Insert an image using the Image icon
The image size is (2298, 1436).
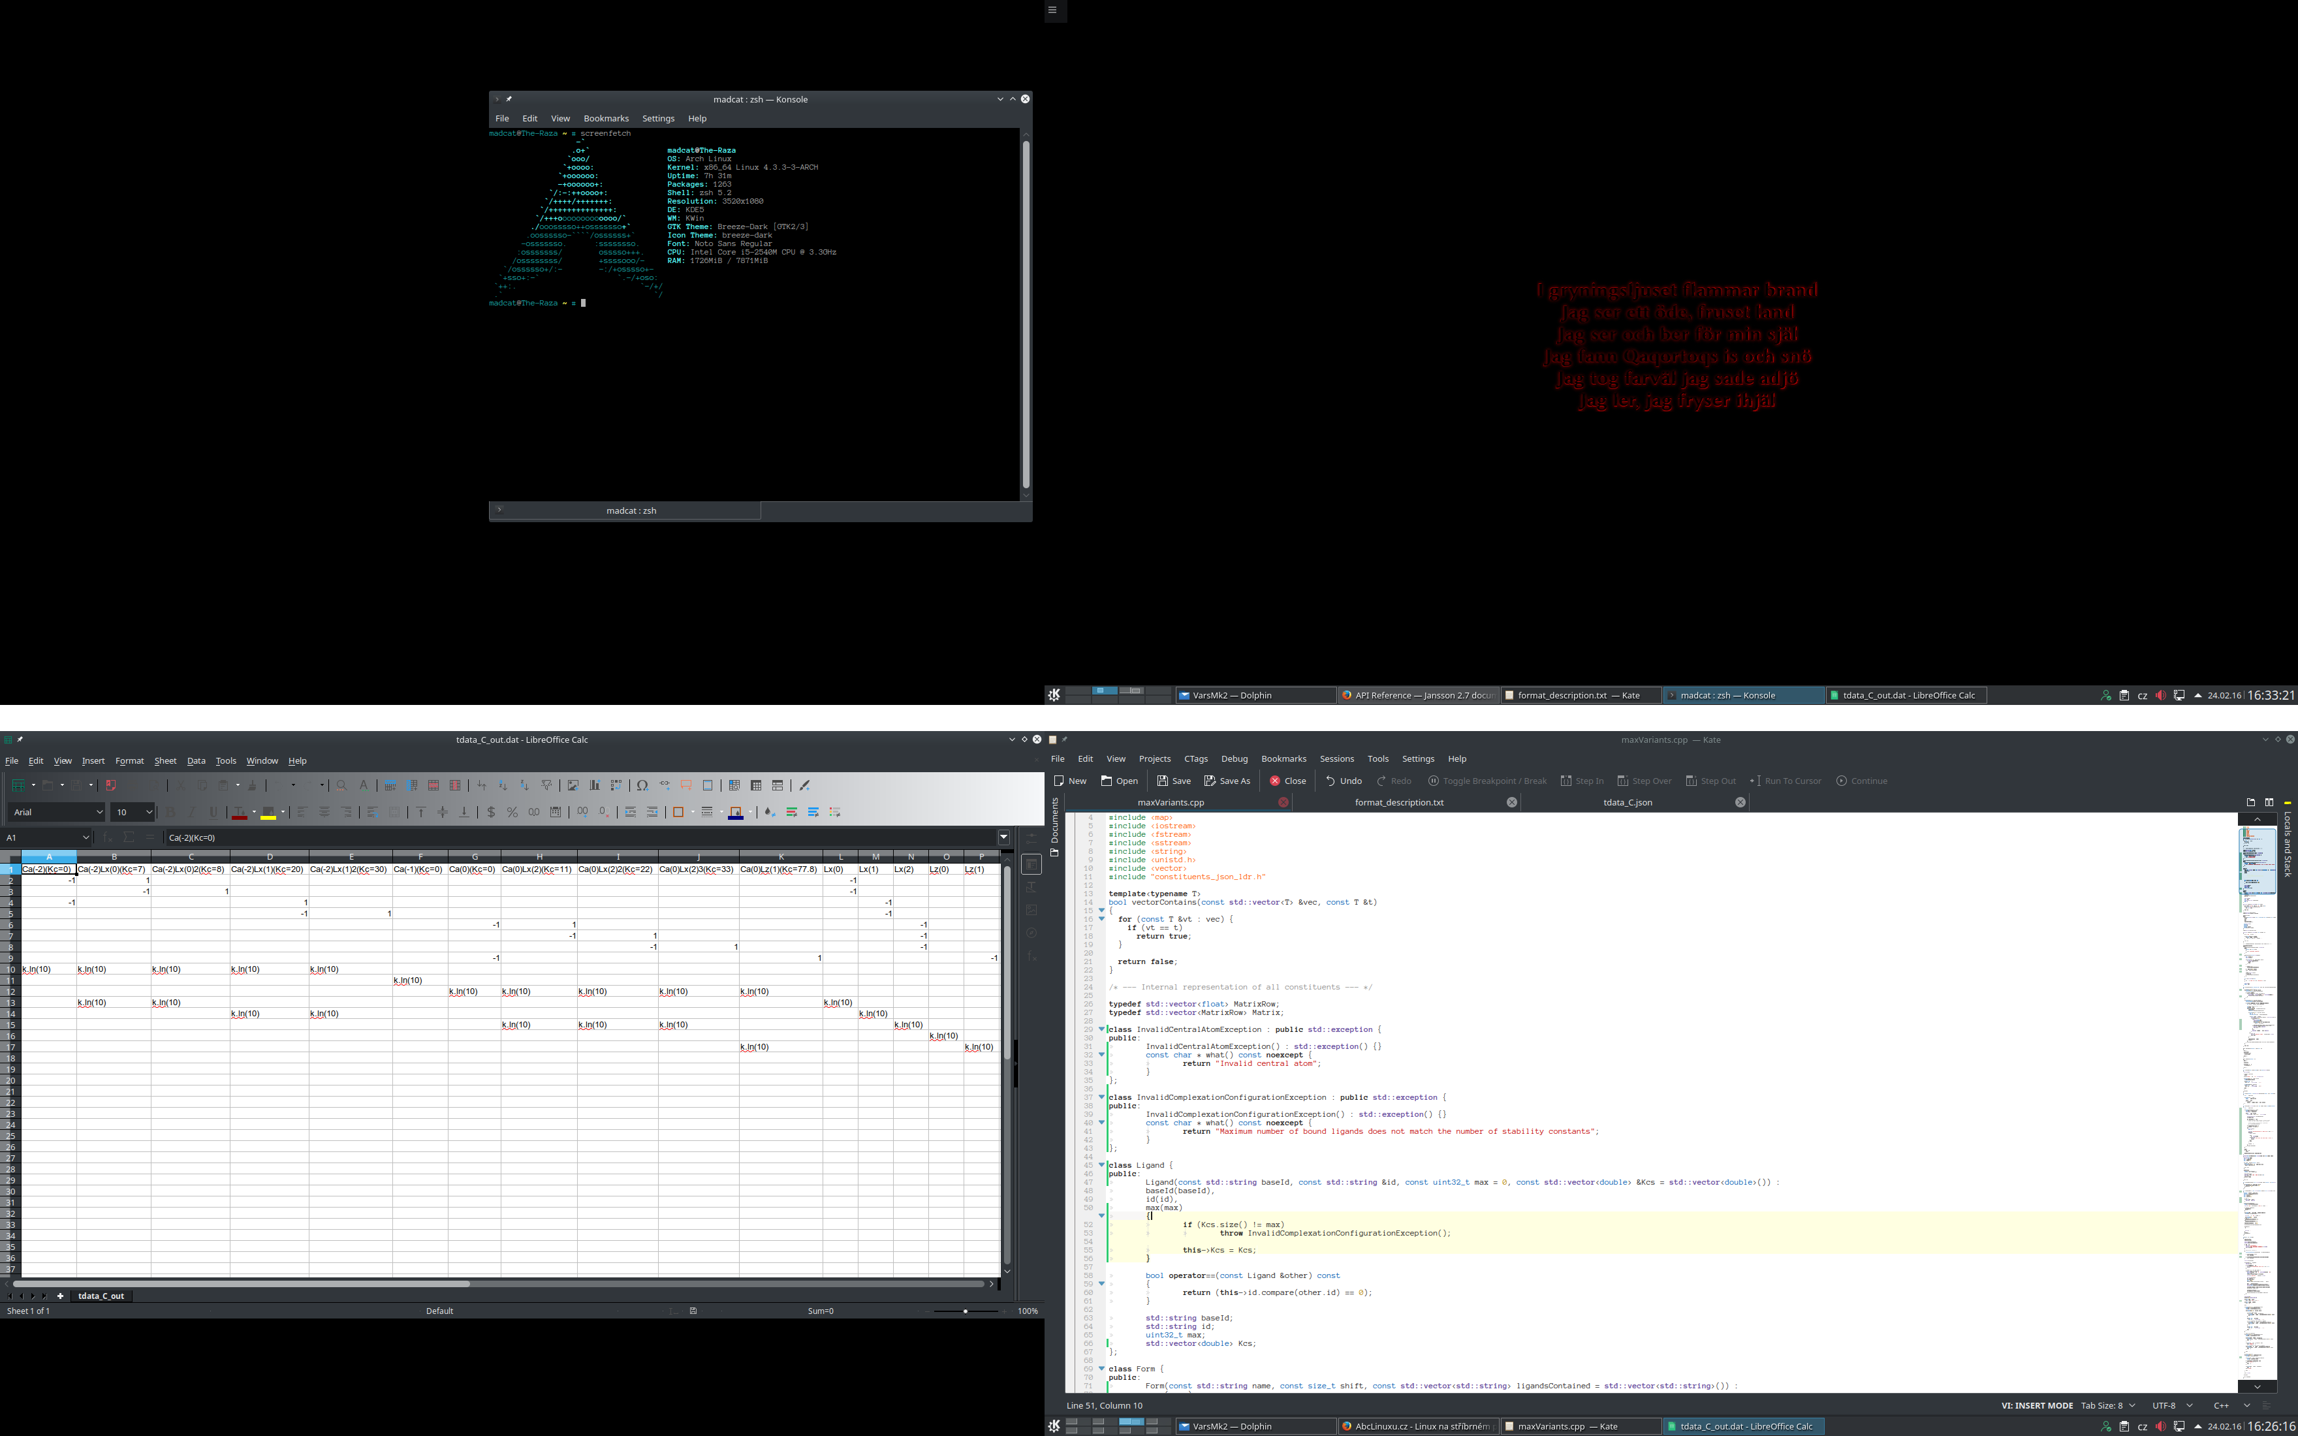click(x=573, y=785)
